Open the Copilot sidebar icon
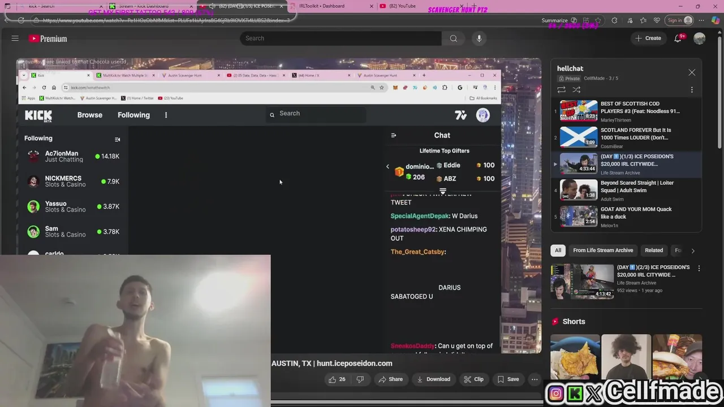Image resolution: width=724 pixels, height=407 pixels. tap(716, 20)
